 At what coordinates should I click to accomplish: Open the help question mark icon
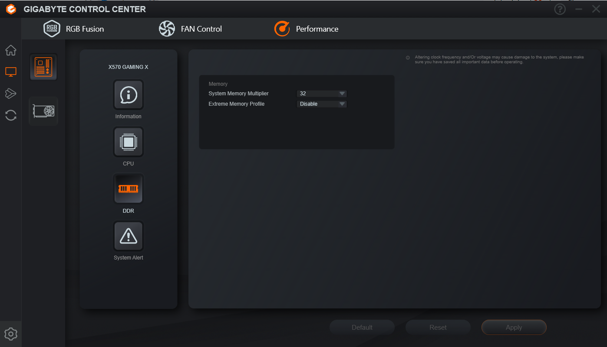pos(560,9)
